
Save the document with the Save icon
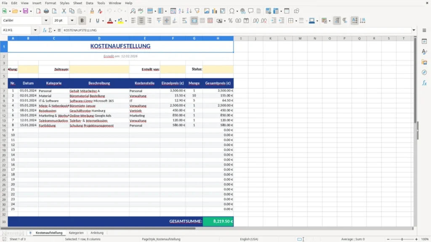[x=25, y=11]
